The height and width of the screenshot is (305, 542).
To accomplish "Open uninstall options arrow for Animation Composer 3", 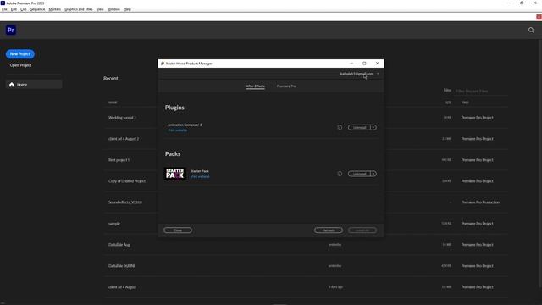I will coord(373,128).
